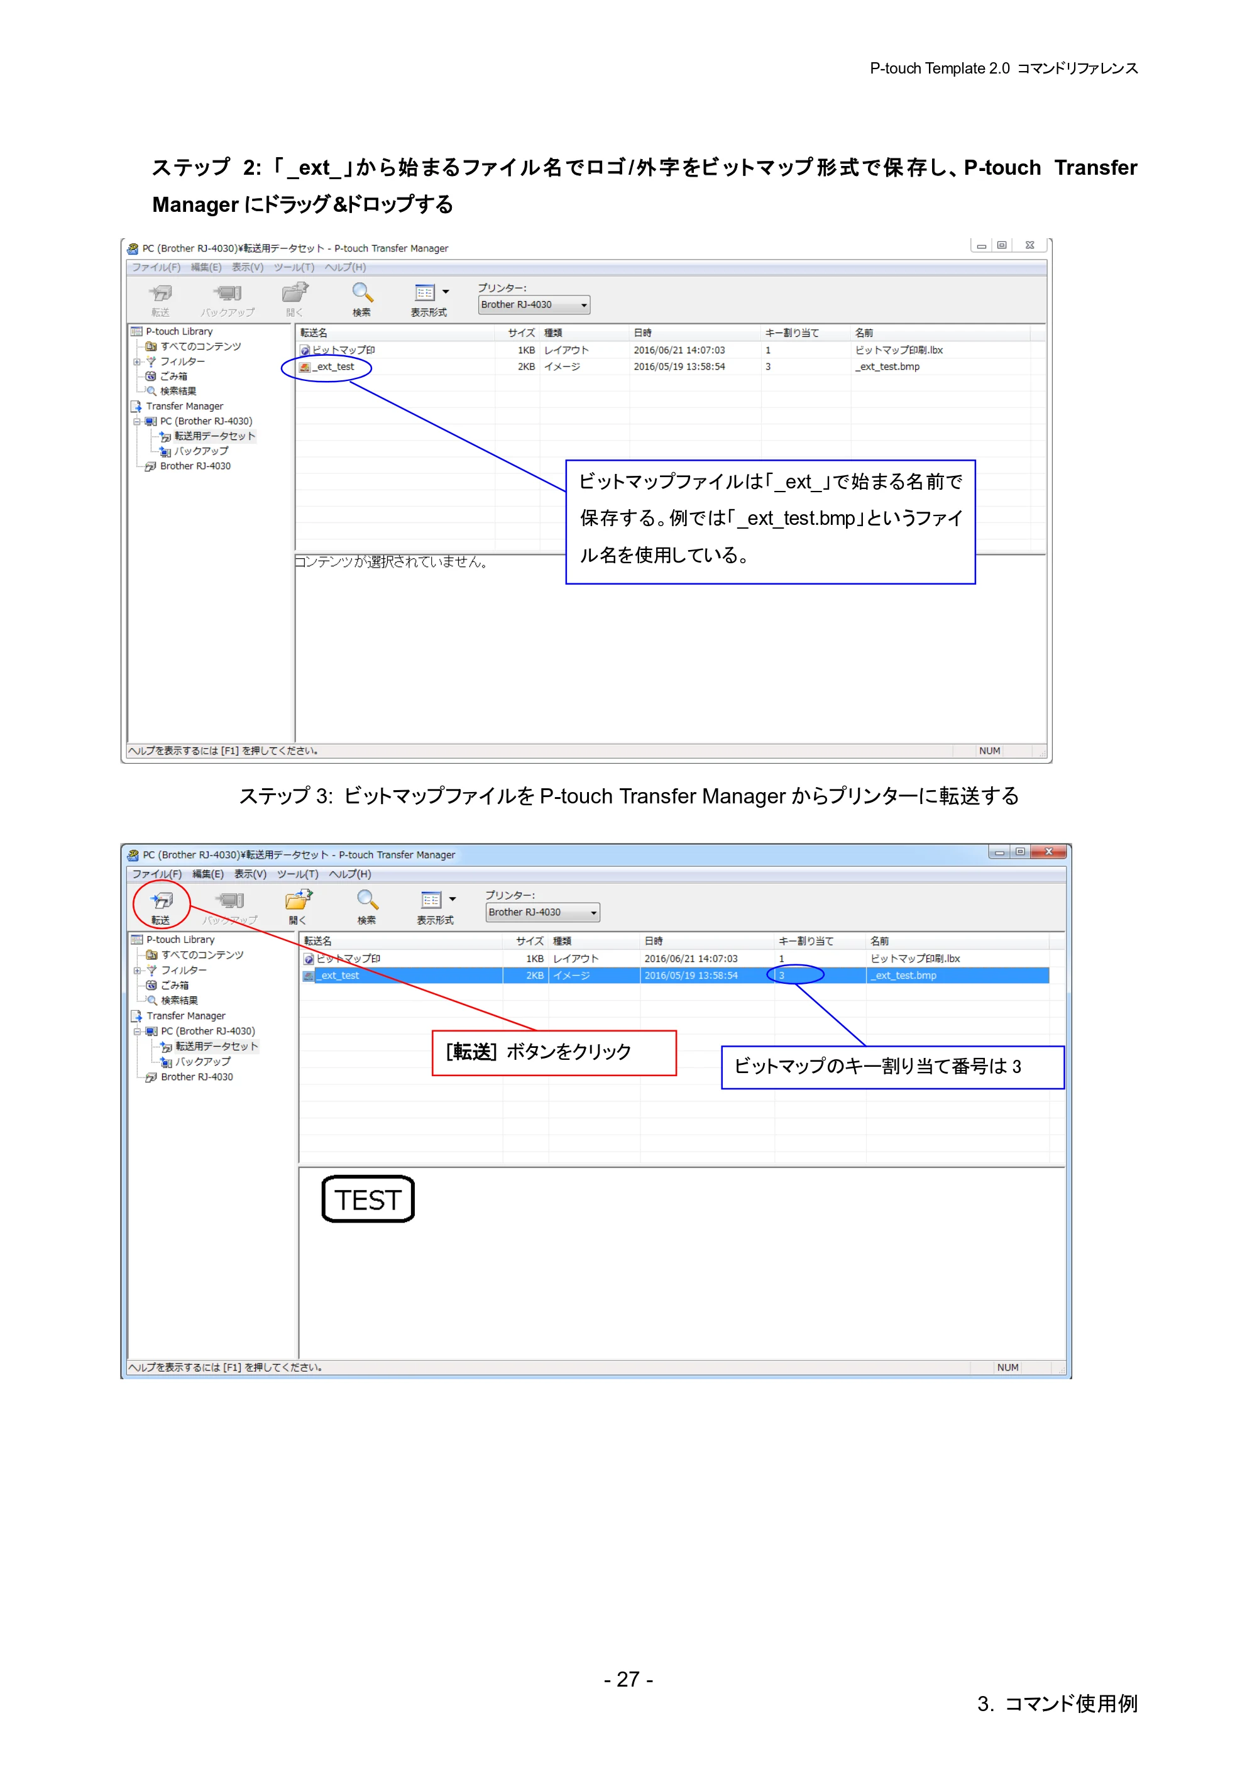Select 検索結果 in Step 3 window tree
The image size is (1257, 1779).
pos(173,1000)
